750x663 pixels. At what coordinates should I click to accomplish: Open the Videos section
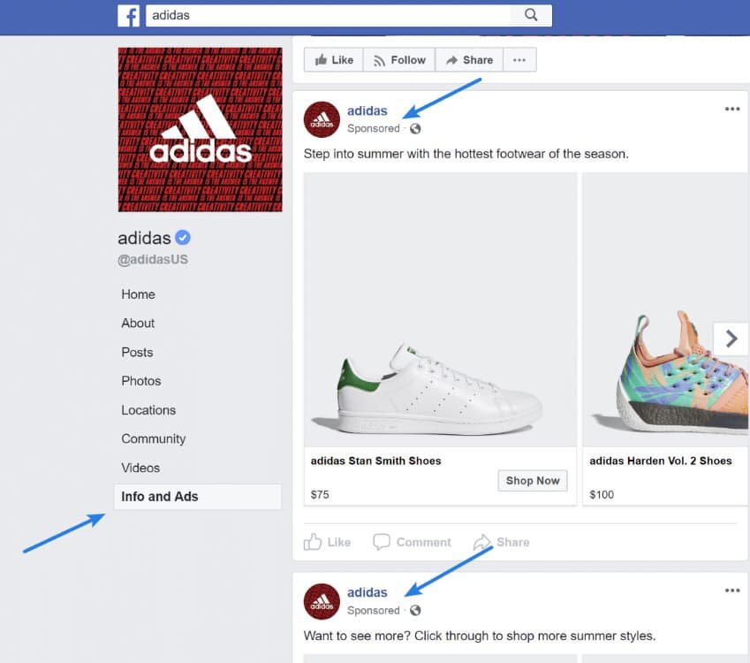140,468
